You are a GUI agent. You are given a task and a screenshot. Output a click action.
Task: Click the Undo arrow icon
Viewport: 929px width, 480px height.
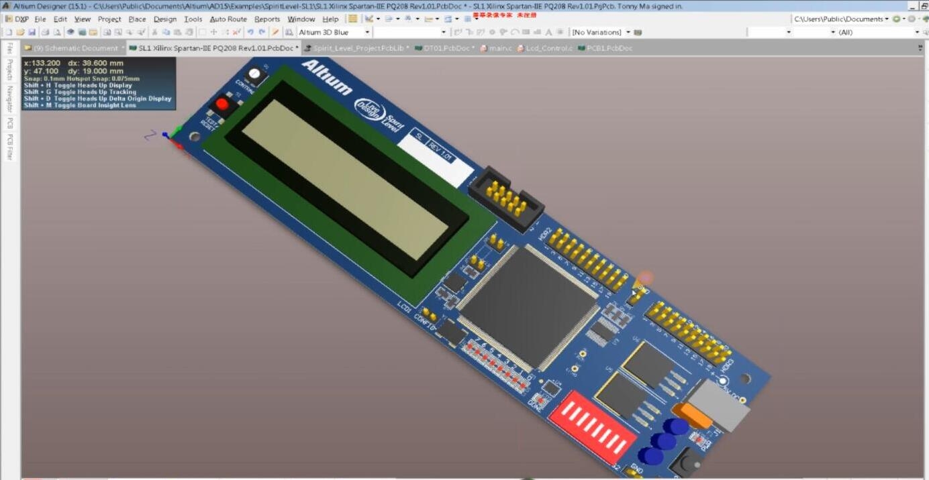point(250,32)
